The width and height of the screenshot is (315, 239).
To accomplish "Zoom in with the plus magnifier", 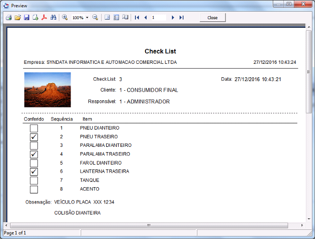I will tap(65, 17).
